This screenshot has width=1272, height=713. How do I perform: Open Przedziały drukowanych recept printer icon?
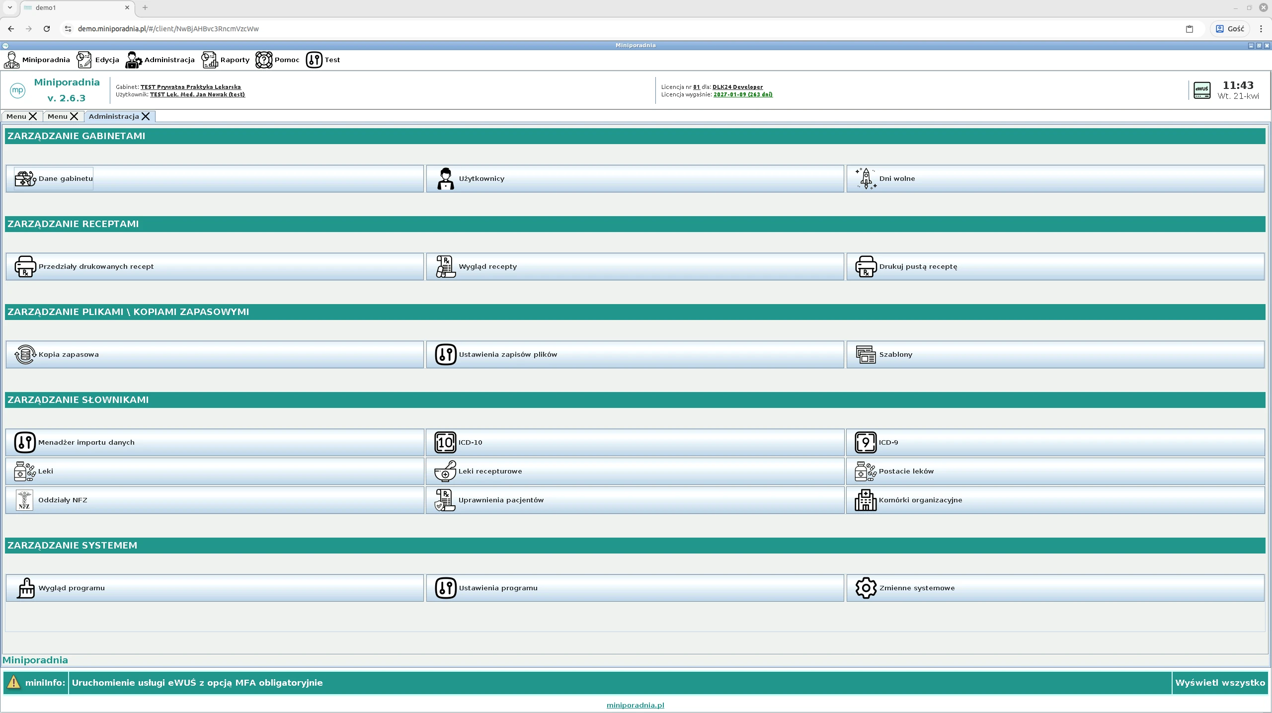[25, 266]
